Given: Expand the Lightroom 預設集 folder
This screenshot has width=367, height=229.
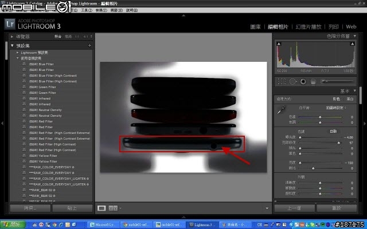Looking at the screenshot, I should [18, 53].
